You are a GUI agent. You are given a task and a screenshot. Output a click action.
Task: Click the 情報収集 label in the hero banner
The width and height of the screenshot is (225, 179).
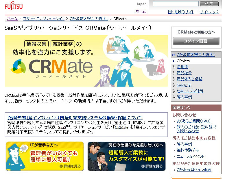(36, 44)
